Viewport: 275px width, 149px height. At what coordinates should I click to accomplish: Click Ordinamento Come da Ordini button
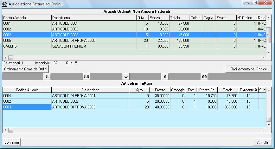(x=26, y=69)
